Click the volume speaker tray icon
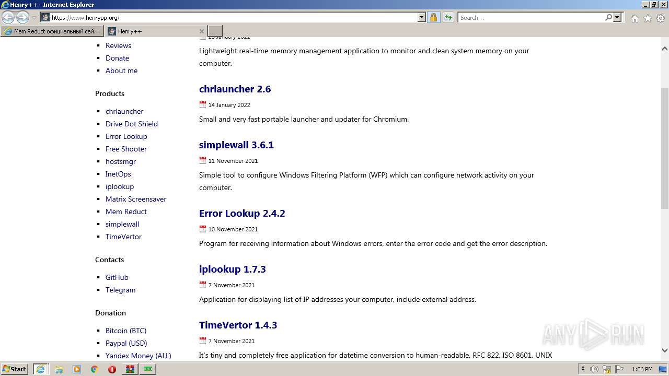The image size is (669, 376). tap(594, 369)
